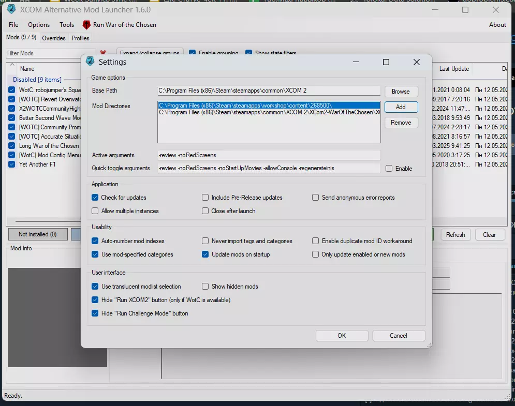
Task: Maximize the Settings dialog
Action: [386, 62]
